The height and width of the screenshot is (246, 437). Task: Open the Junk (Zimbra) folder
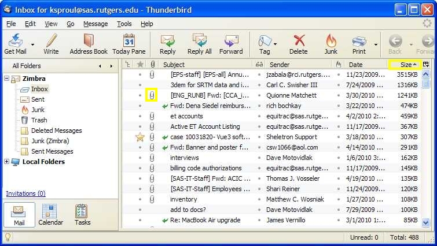(x=50, y=141)
